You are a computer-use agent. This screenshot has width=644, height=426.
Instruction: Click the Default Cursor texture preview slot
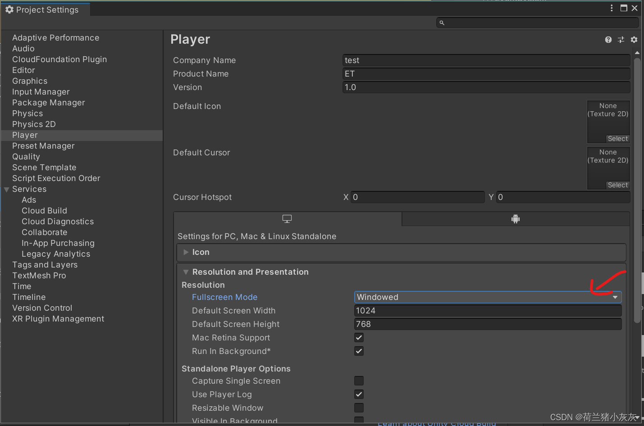click(x=608, y=168)
